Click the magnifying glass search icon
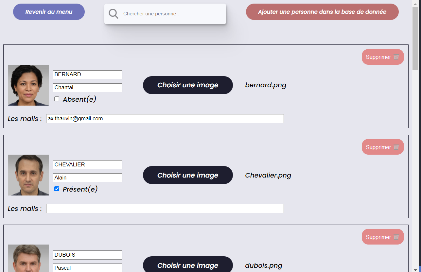The image size is (421, 272). click(x=113, y=14)
